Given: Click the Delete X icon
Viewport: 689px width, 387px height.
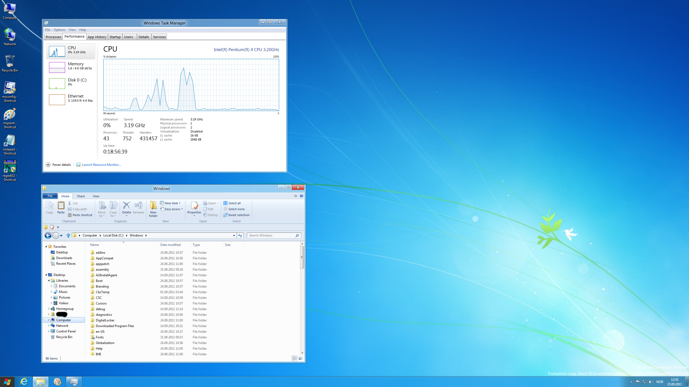Looking at the screenshot, I should pos(126,206).
